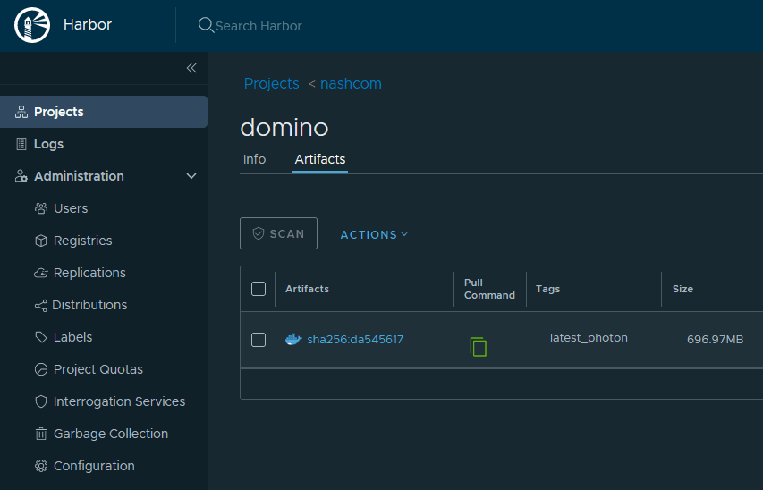Image resolution: width=763 pixels, height=490 pixels.
Task: Click the Projects hierarchy icon in sidebar
Action: [x=21, y=112]
